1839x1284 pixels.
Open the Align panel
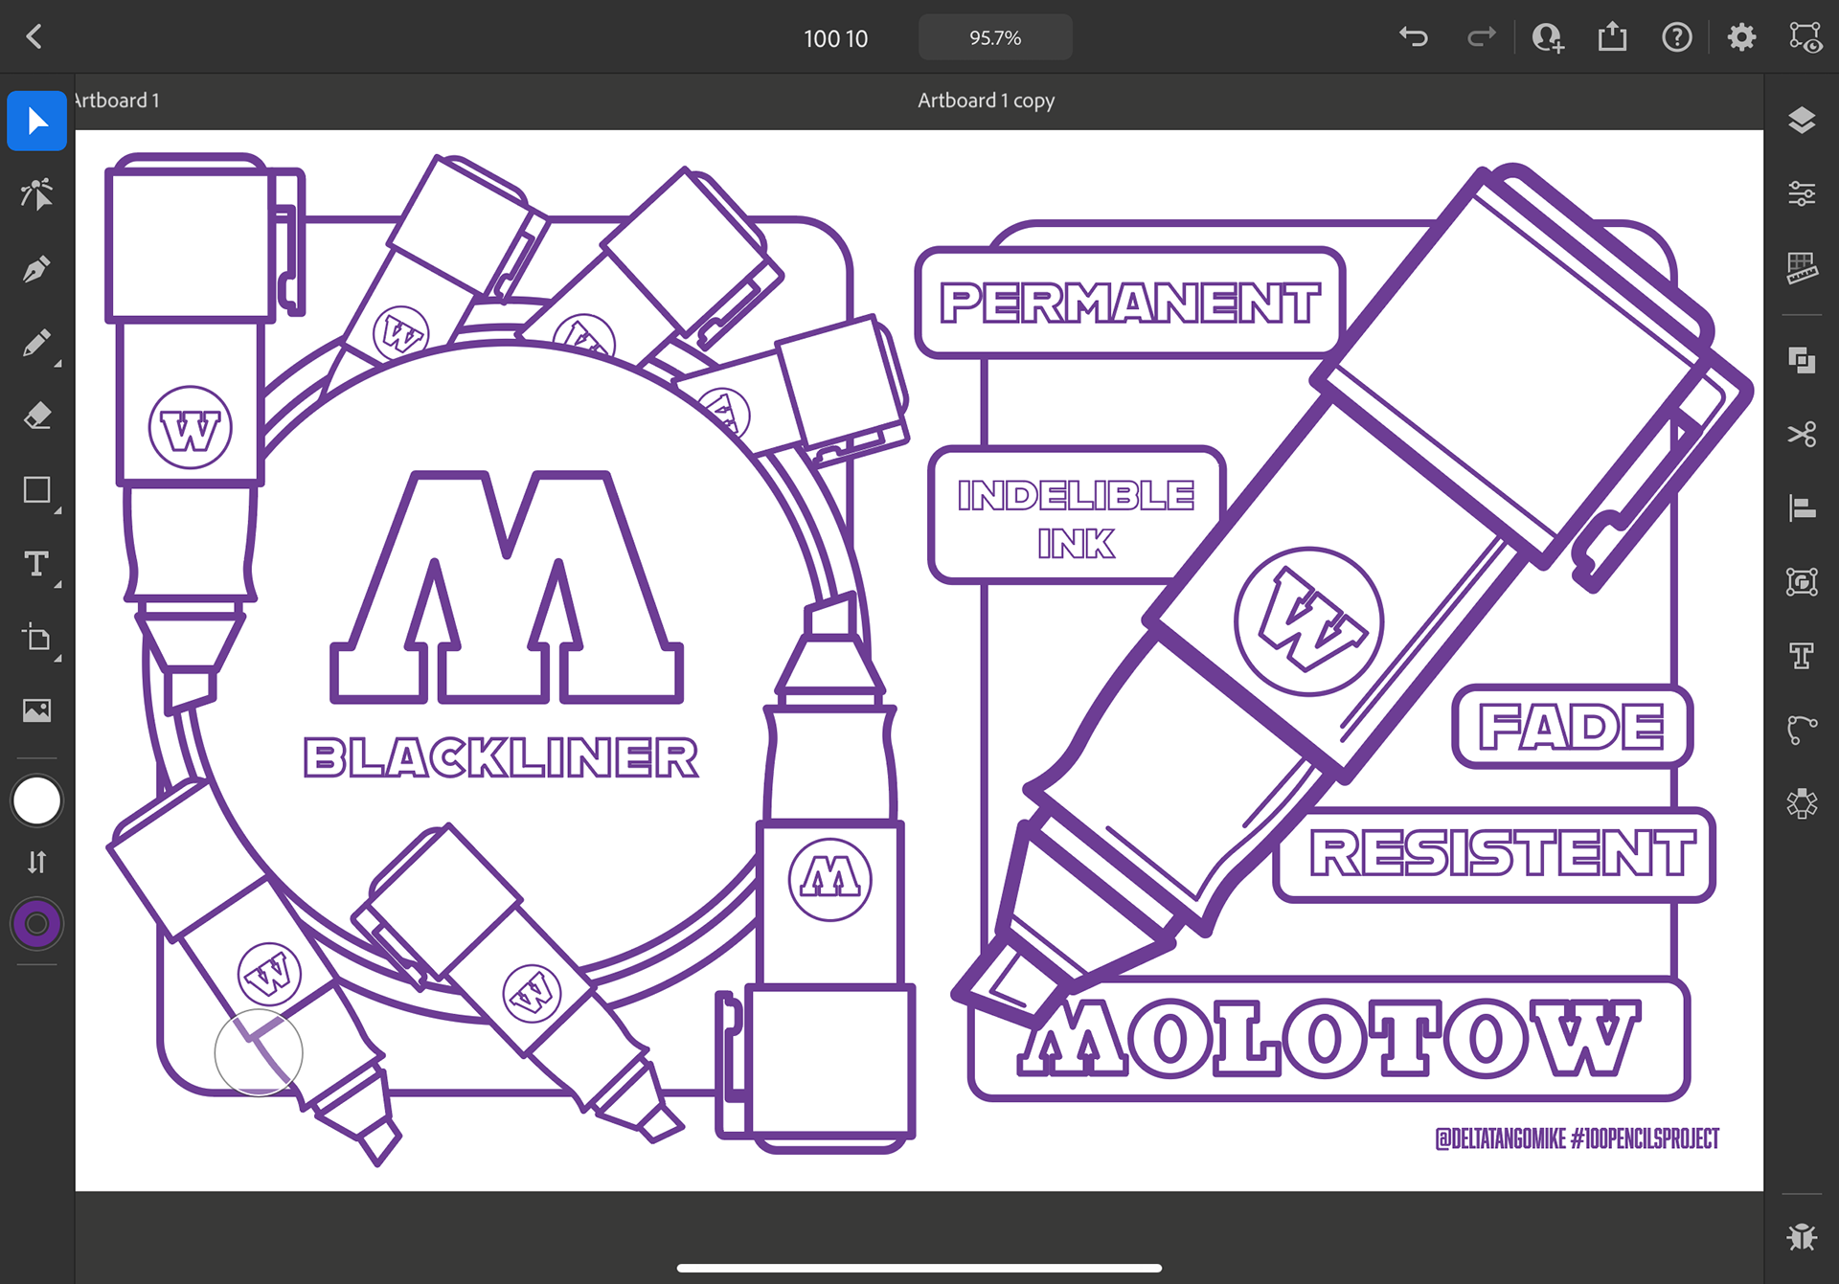click(x=1802, y=507)
